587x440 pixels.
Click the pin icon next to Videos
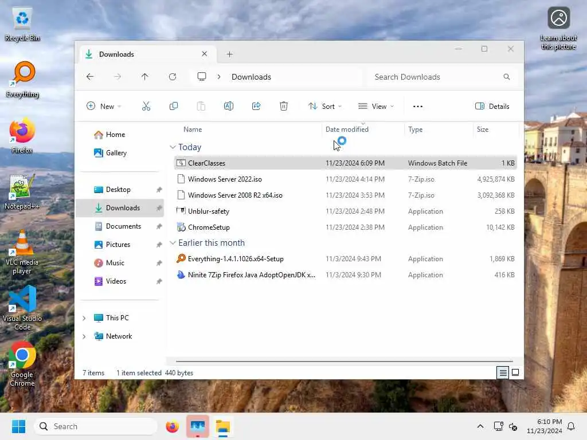tap(159, 281)
